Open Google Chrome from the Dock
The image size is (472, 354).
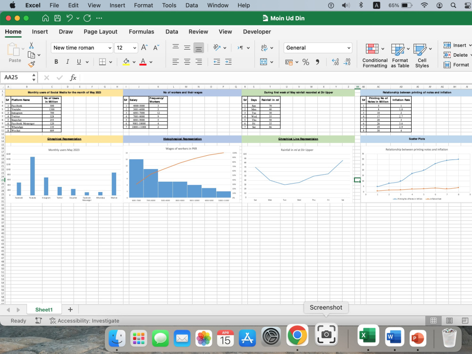[297, 335]
